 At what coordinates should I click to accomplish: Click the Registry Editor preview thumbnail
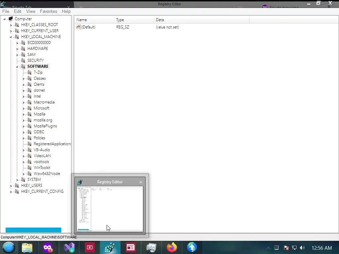coord(110,209)
